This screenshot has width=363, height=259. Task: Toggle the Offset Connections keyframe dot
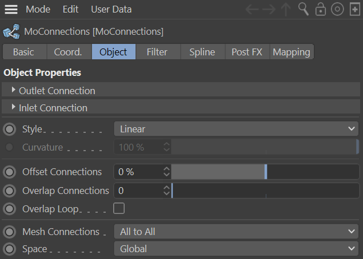pos(10,172)
